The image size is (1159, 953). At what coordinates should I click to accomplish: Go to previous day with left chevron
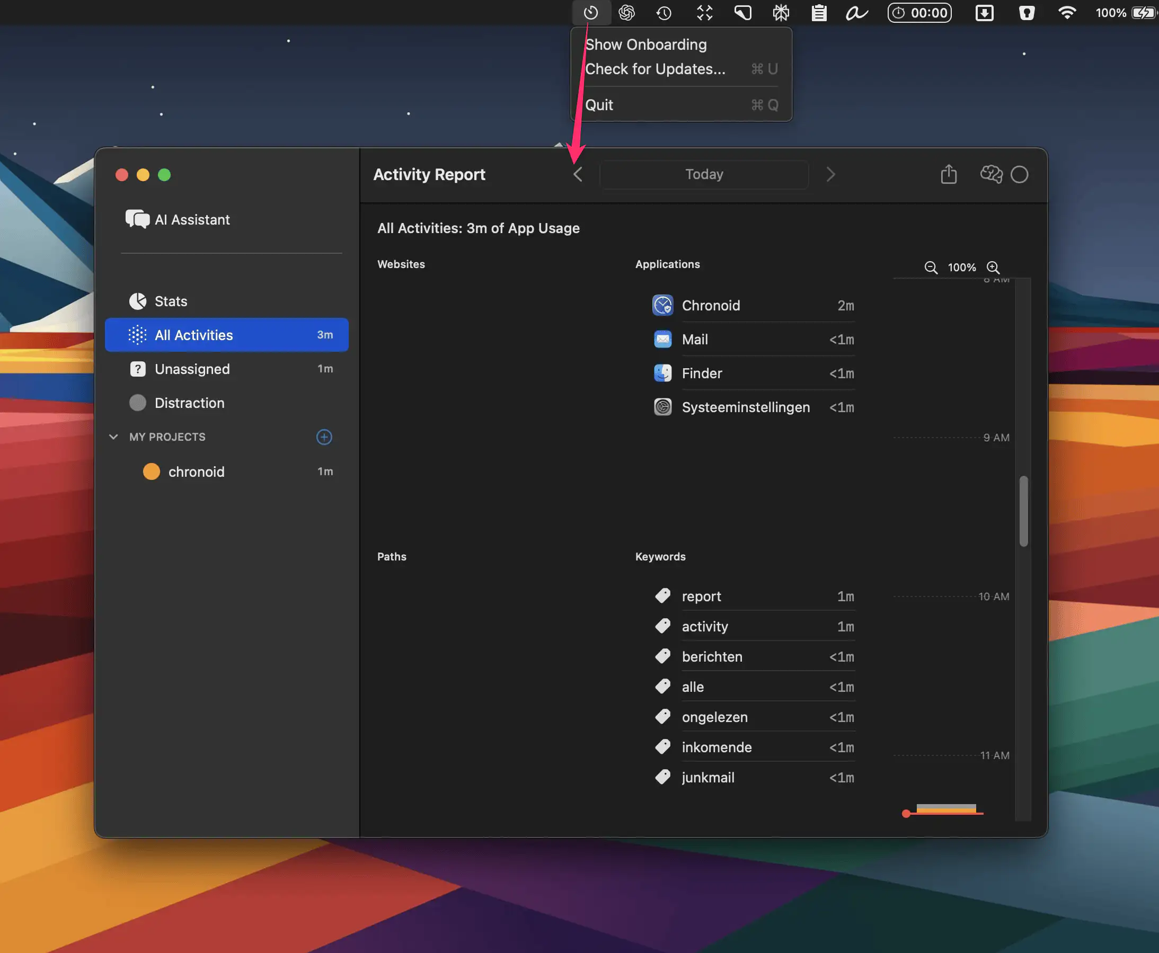coord(578,175)
